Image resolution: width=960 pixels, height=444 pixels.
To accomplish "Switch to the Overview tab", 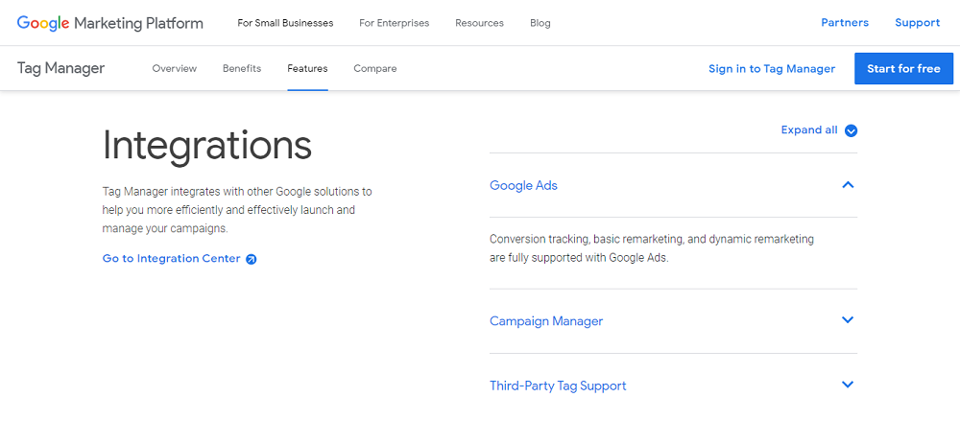I will coord(174,69).
